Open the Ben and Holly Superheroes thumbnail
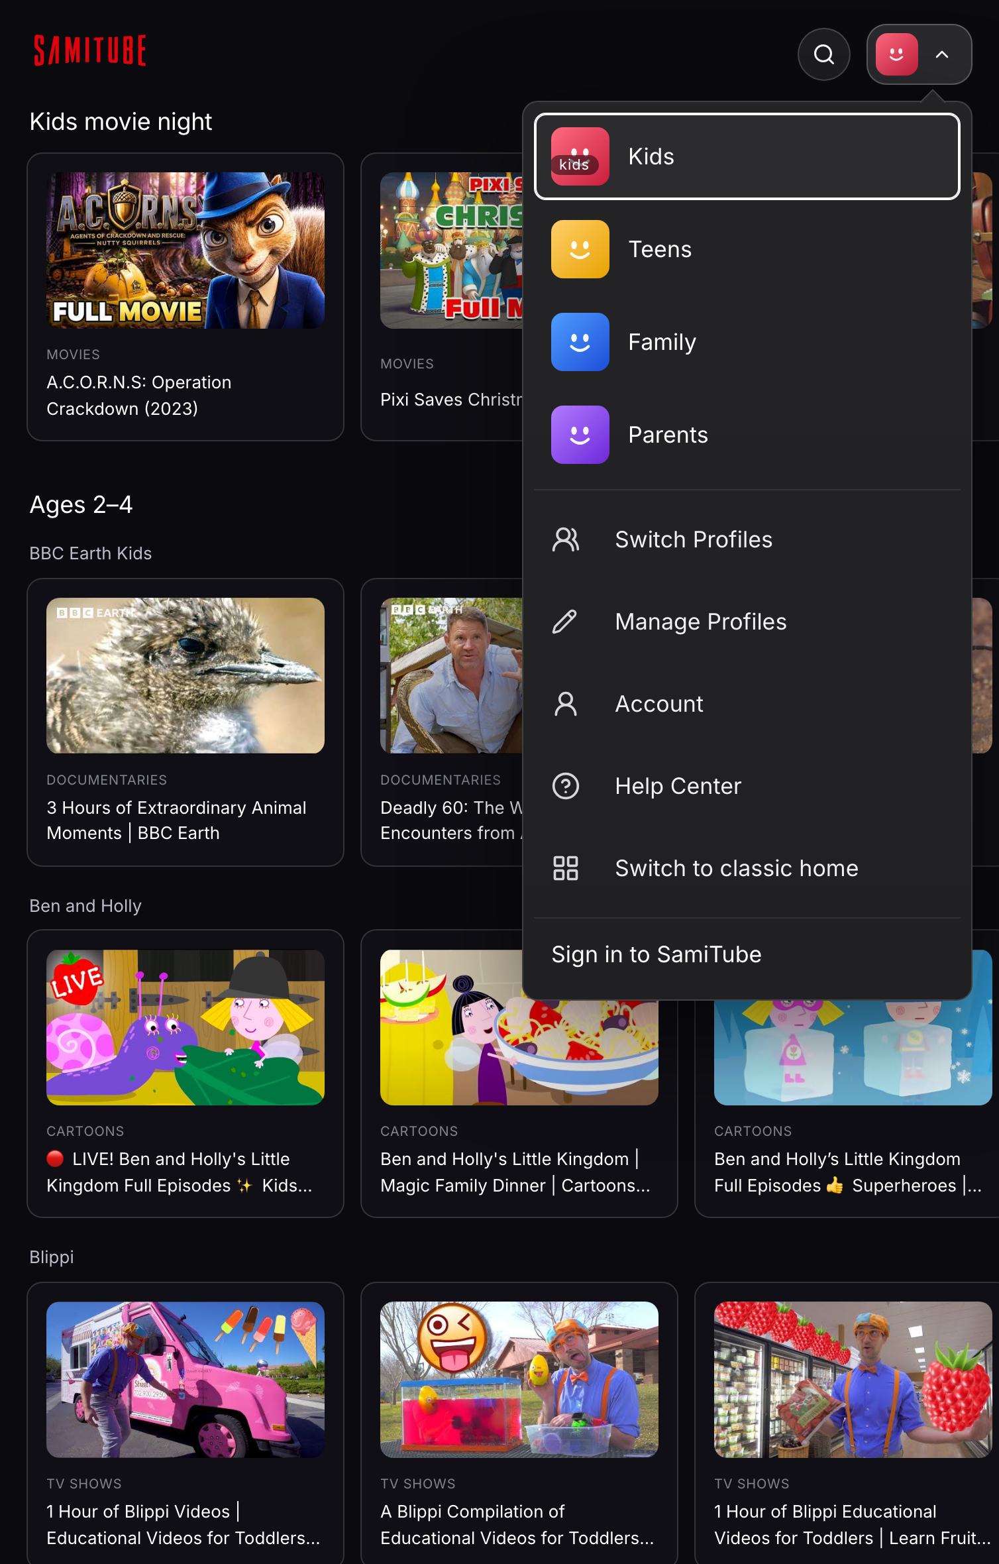 click(x=853, y=1052)
